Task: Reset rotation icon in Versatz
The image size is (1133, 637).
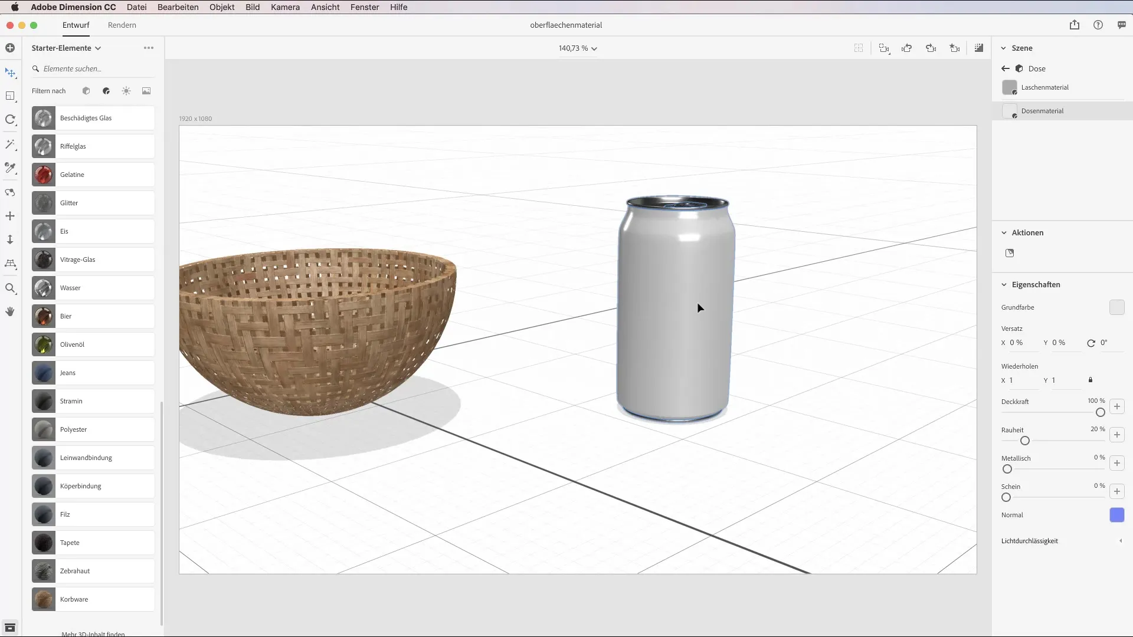Action: [1091, 343]
